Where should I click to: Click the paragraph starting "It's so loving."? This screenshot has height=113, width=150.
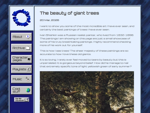(x=86, y=63)
